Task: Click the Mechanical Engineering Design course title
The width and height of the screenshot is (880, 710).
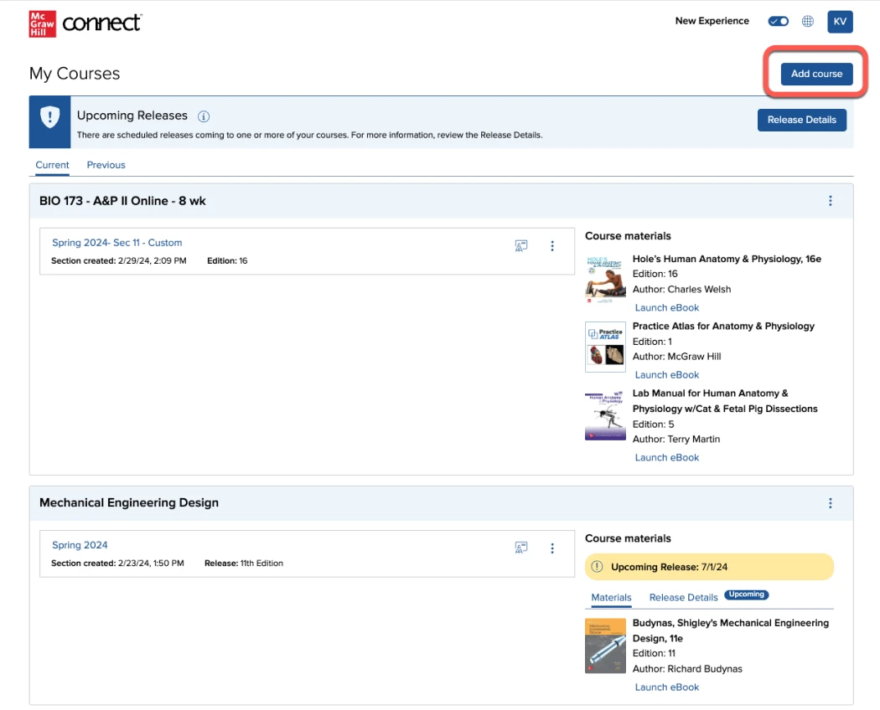Action: 129,502
